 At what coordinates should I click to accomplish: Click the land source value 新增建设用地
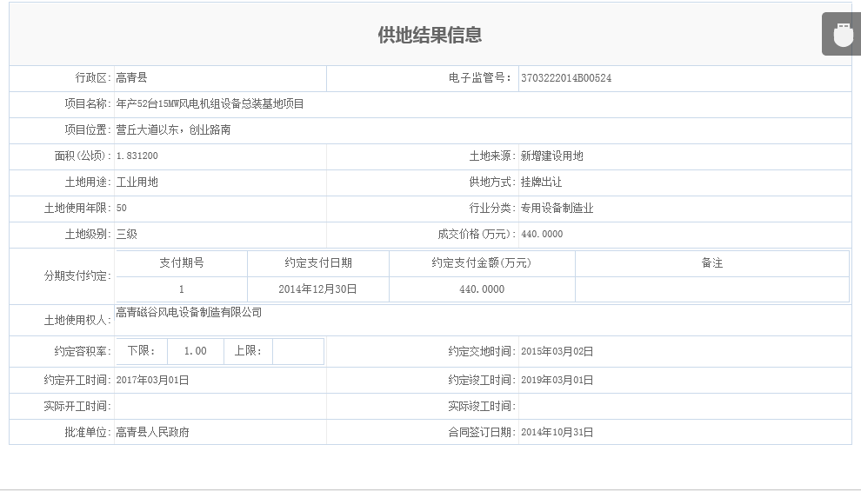(552, 156)
